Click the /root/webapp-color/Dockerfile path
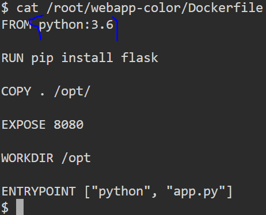 click(x=155, y=9)
